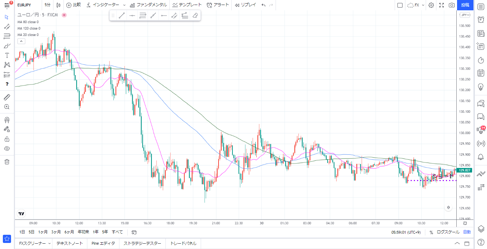Open the 5分 timeframe selector
The height and width of the screenshot is (249, 487).
coord(47,5)
